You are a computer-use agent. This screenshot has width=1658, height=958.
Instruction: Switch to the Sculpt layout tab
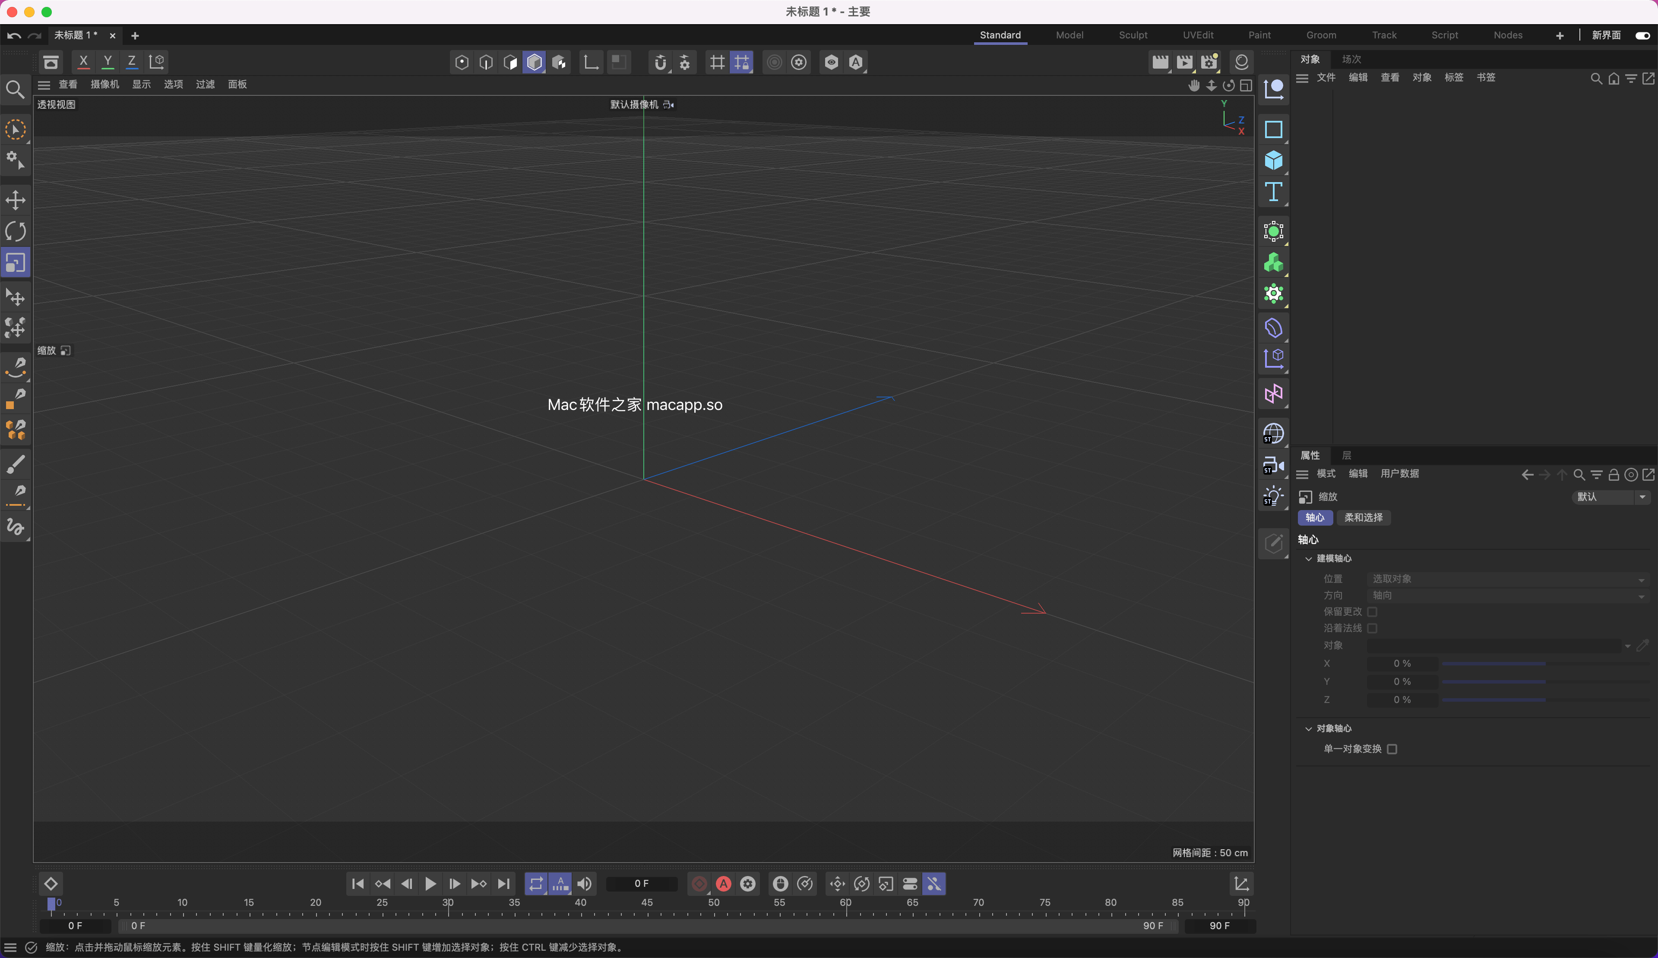coord(1132,35)
